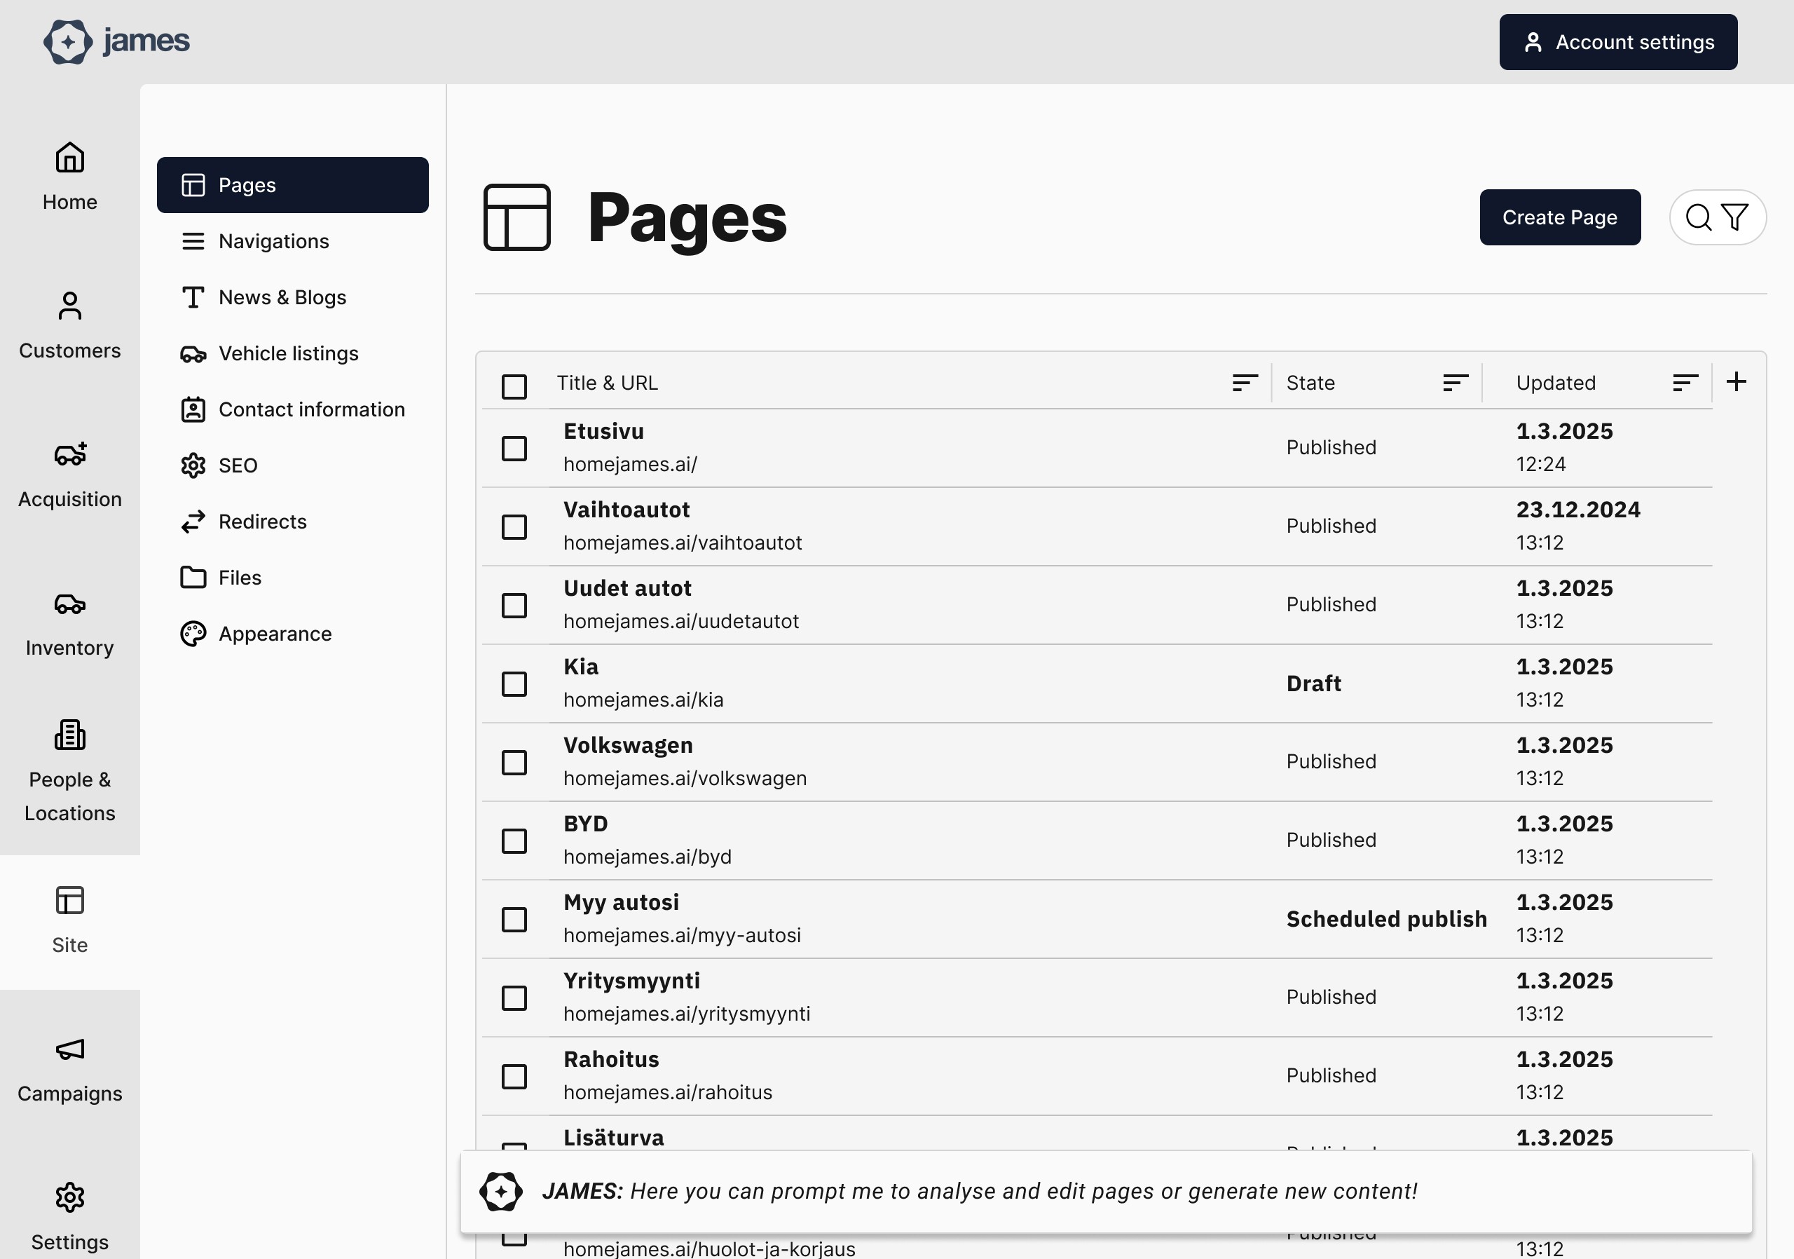Open Home from the main sidebar
1794x1259 pixels.
coord(69,177)
